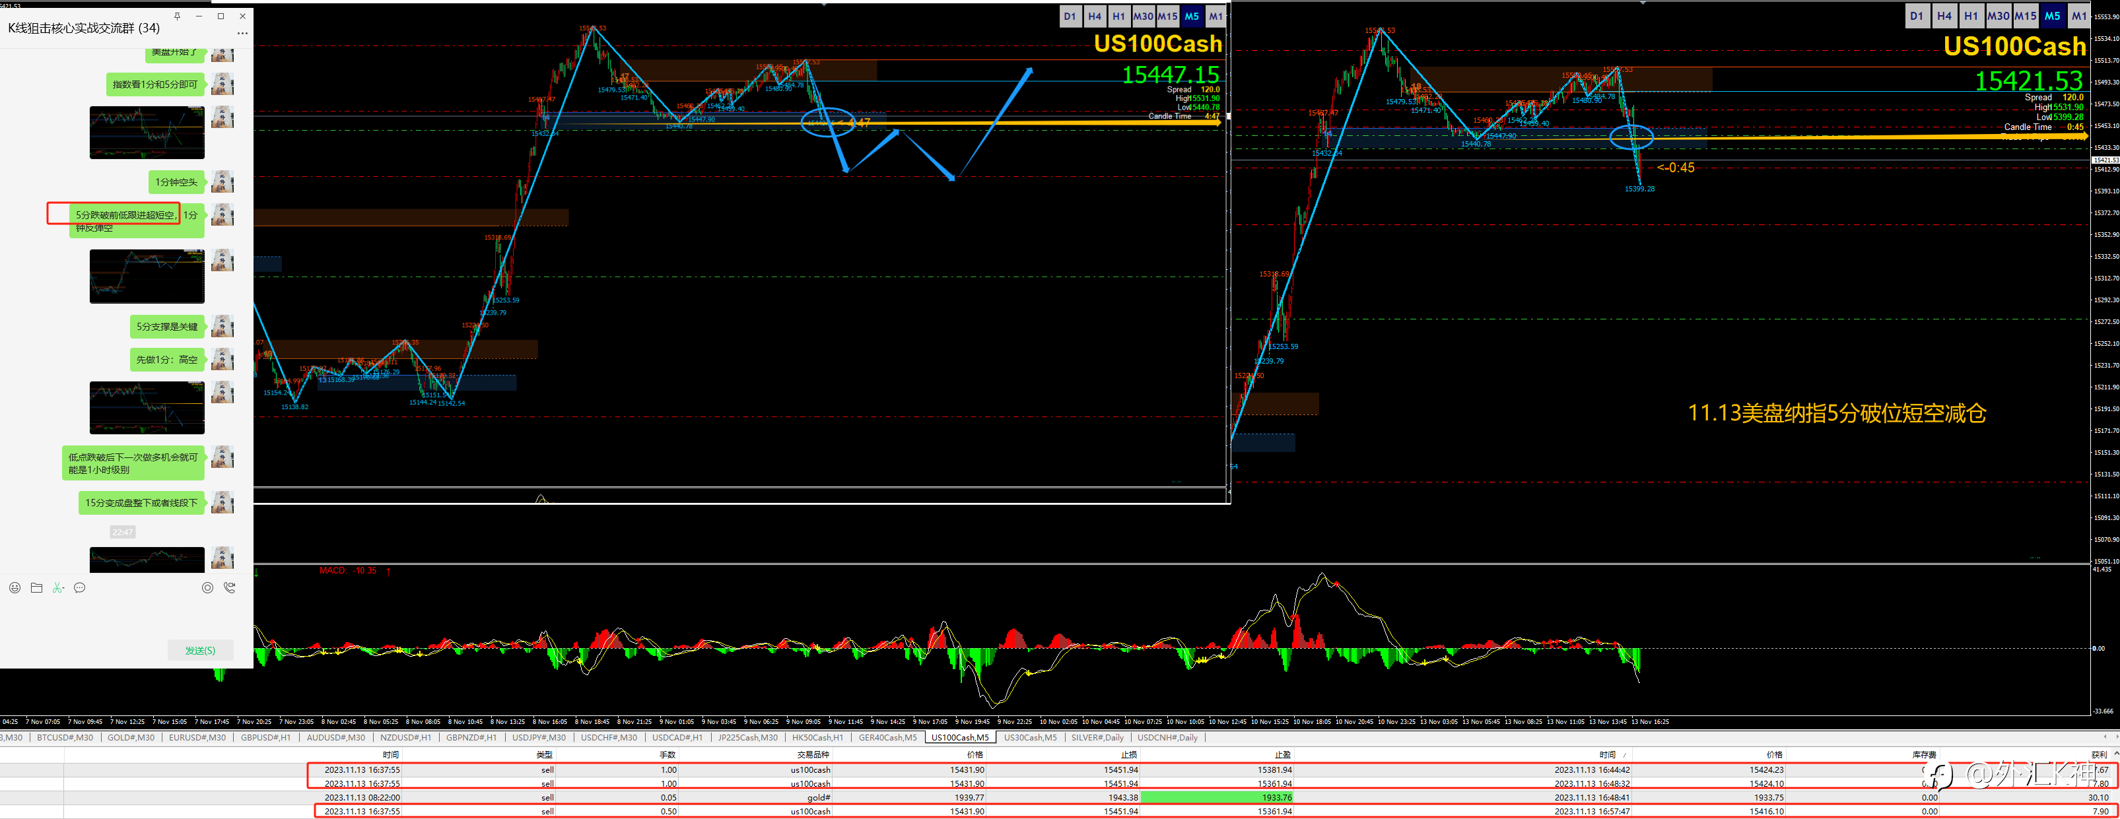Open the send file folder icon in chat
Screen dimensions: 2120x819
coord(36,588)
